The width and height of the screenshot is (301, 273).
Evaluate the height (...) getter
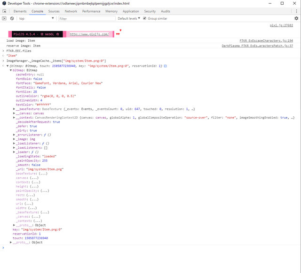coord(34,187)
